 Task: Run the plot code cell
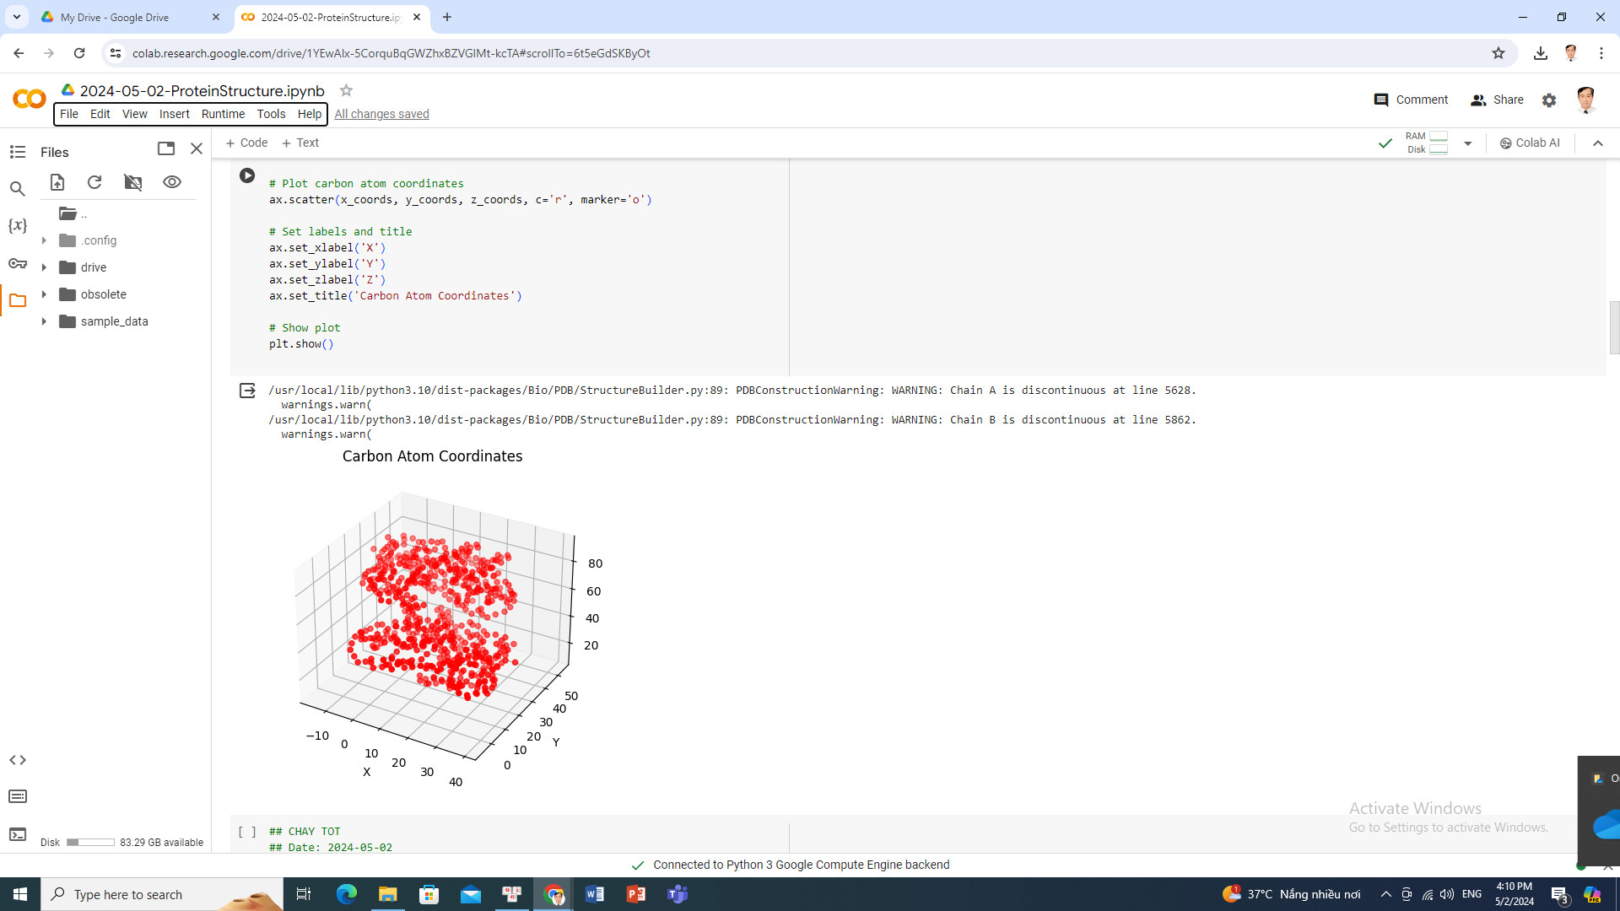(x=246, y=175)
